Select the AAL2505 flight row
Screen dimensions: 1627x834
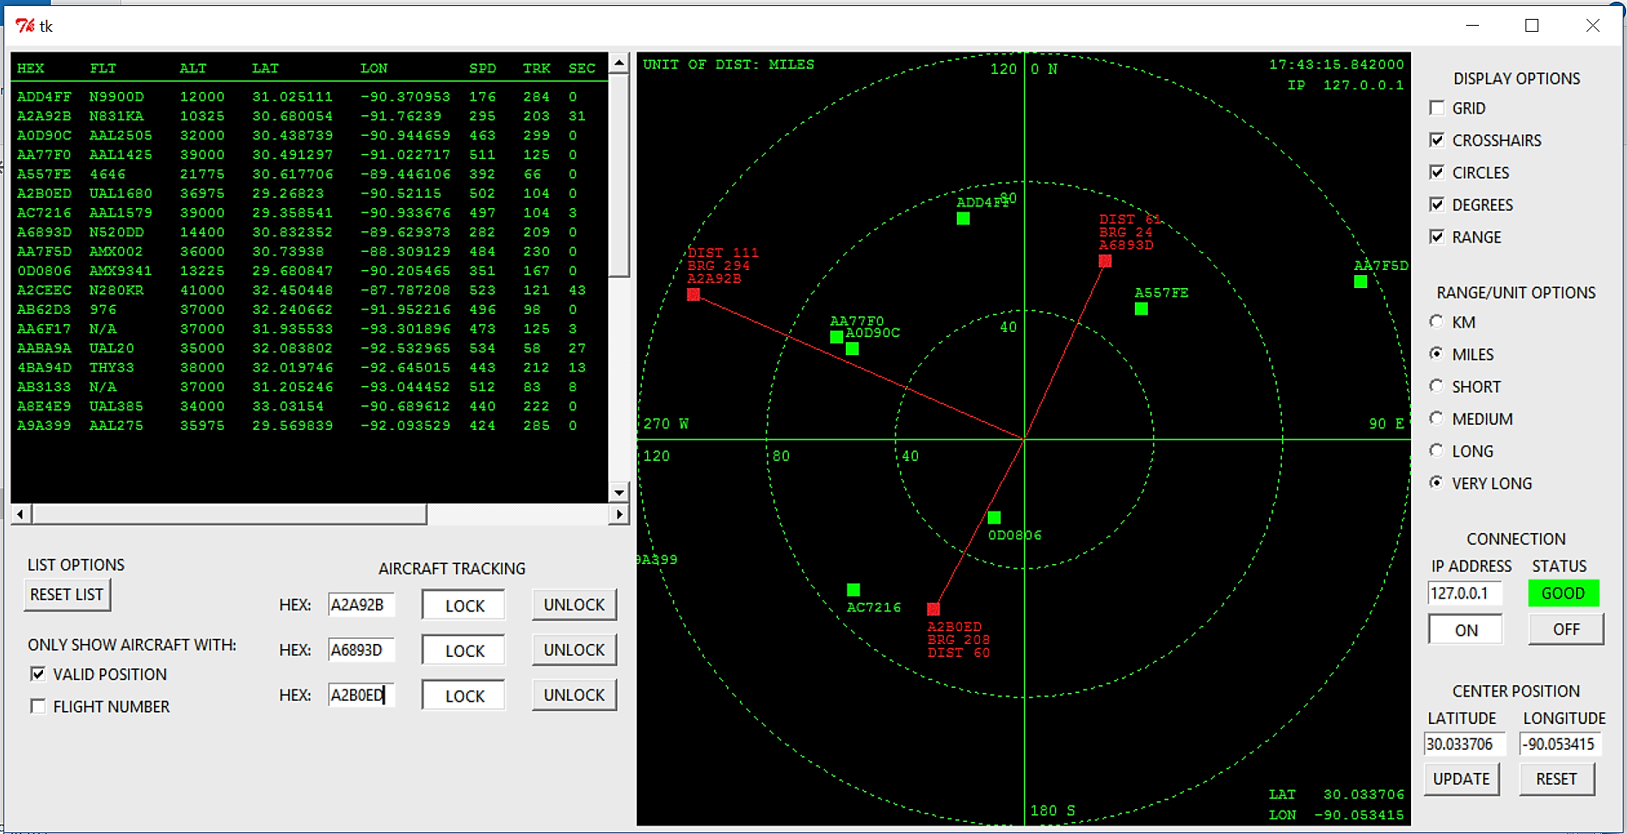pos(309,135)
